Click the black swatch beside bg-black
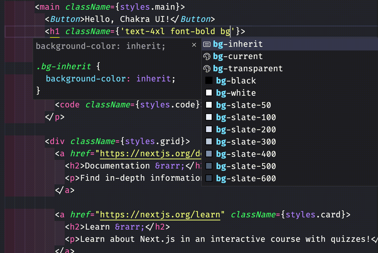The width and height of the screenshot is (378, 253). coord(209,80)
